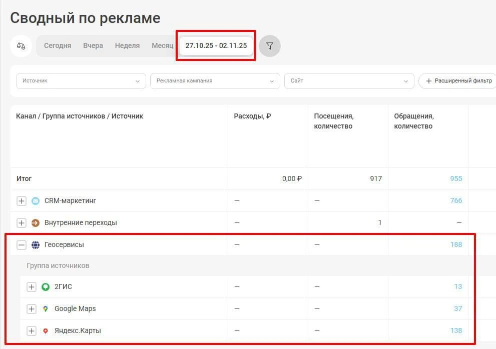The height and width of the screenshot is (349, 496).
Task: Expand the Яндекс.Карты source group
Action: pyautogui.click(x=32, y=331)
